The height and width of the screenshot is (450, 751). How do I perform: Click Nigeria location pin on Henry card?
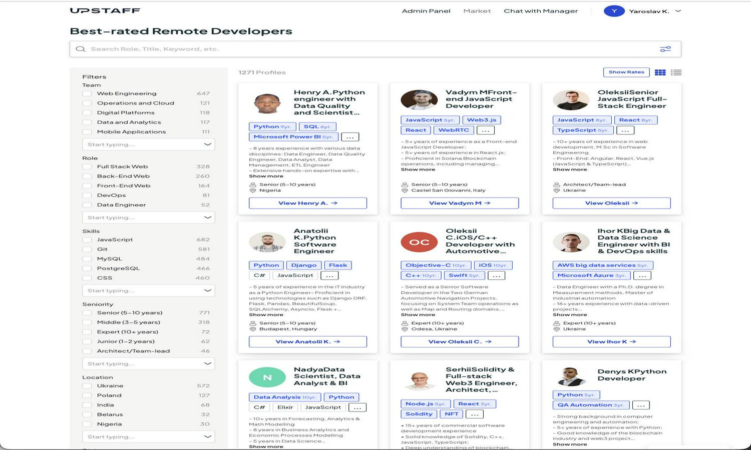tap(253, 190)
